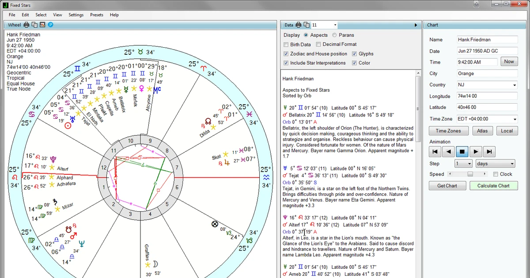Click the Calculate Chart button
The height and width of the screenshot is (278, 530).
pyautogui.click(x=493, y=186)
